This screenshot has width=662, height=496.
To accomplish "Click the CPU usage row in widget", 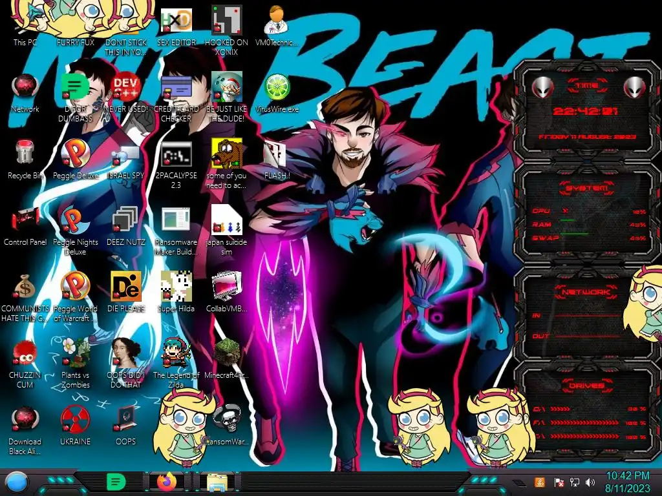I will [588, 211].
